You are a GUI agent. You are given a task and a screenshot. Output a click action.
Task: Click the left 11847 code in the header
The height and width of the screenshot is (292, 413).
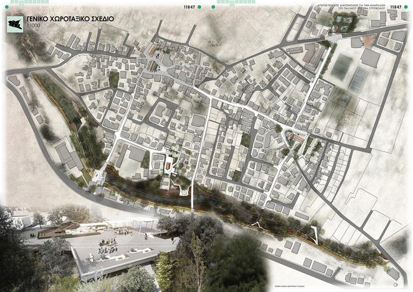pyautogui.click(x=189, y=6)
